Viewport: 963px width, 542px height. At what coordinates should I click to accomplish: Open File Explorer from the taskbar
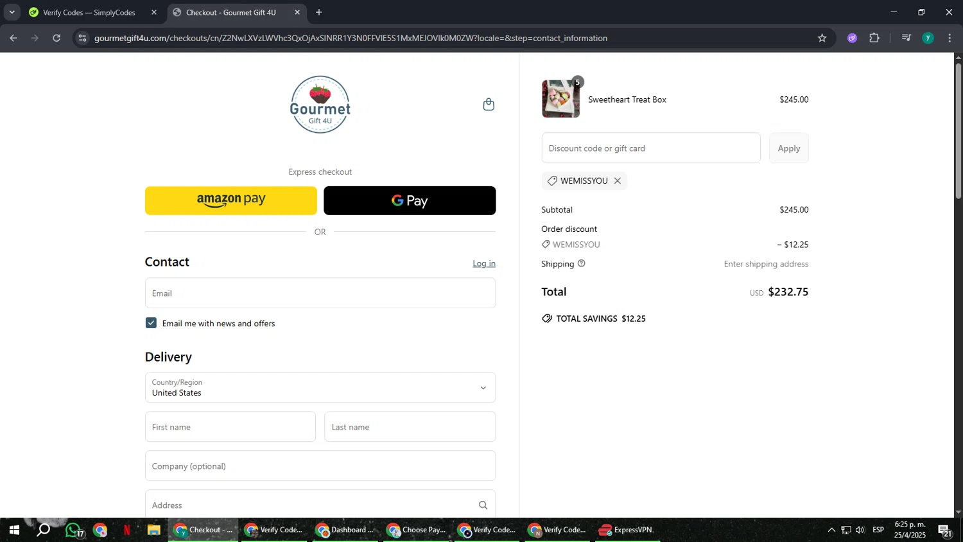[x=153, y=530]
